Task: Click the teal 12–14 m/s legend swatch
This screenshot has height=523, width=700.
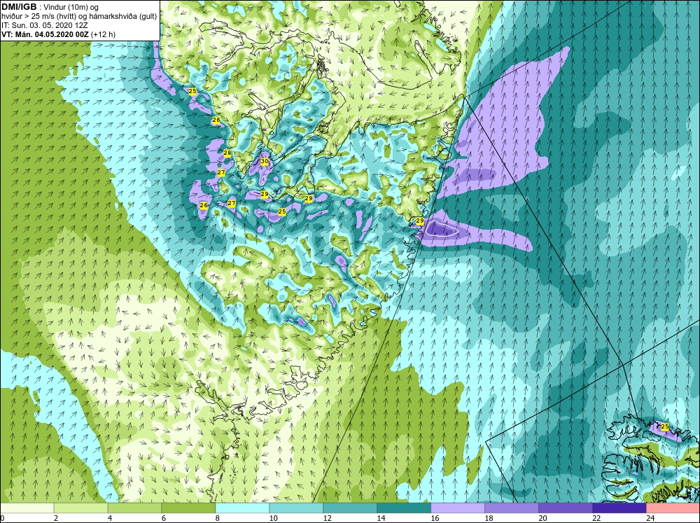Action: 349,508
